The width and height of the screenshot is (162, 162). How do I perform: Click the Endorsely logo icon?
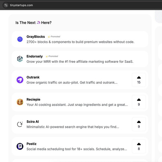click(x=20, y=59)
